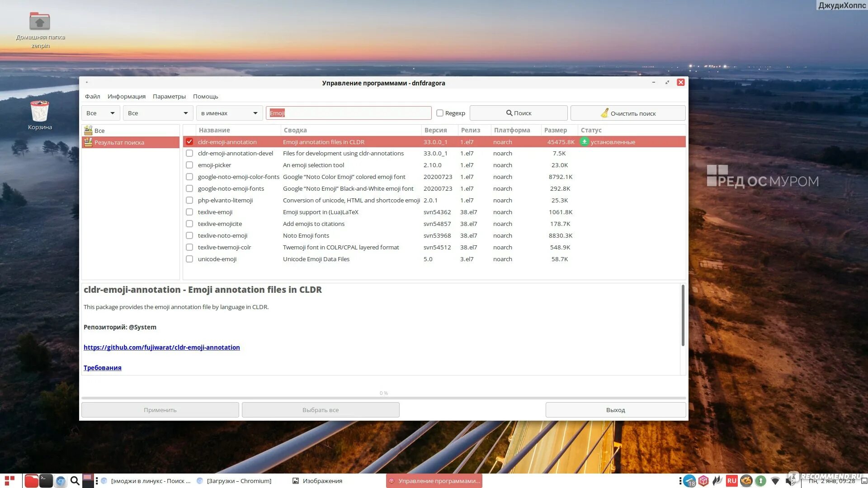Viewport: 868px width, 488px height.
Task: Open the Параметры menu
Action: pos(169,96)
